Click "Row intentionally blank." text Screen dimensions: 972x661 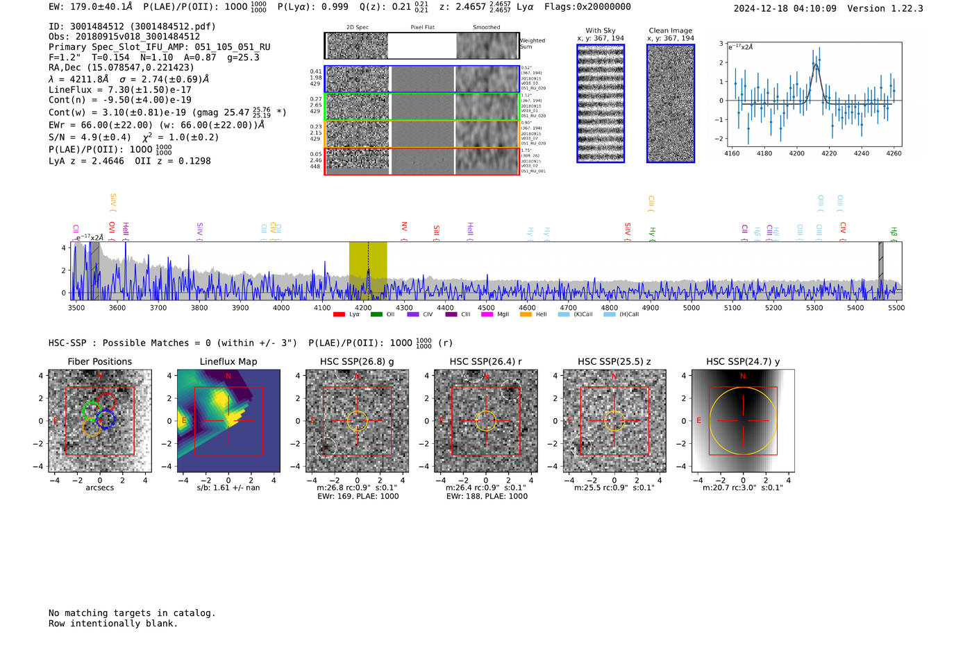(113, 623)
